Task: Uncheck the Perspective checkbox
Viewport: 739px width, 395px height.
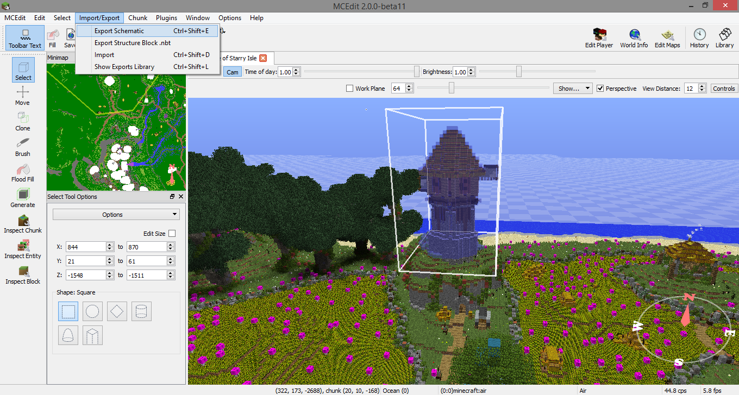Action: [600, 88]
